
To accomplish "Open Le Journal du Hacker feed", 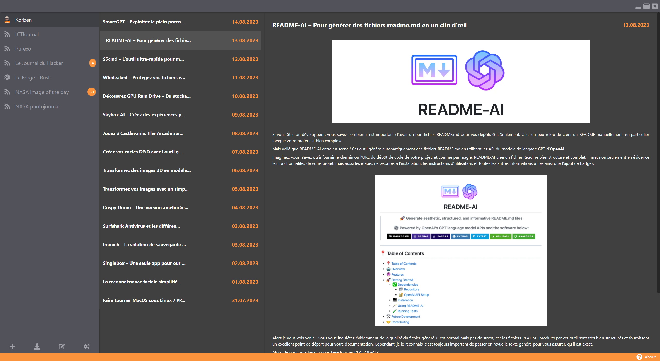I will (x=49, y=63).
